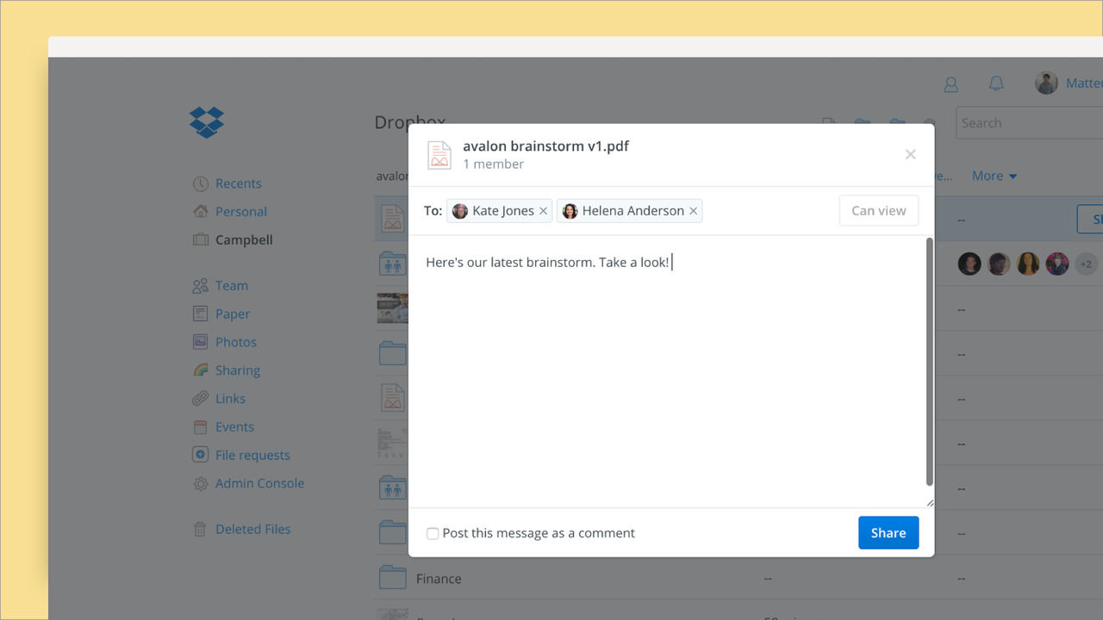Remove Helena Anderson from recipients
Image resolution: width=1103 pixels, height=620 pixels.
pos(693,211)
